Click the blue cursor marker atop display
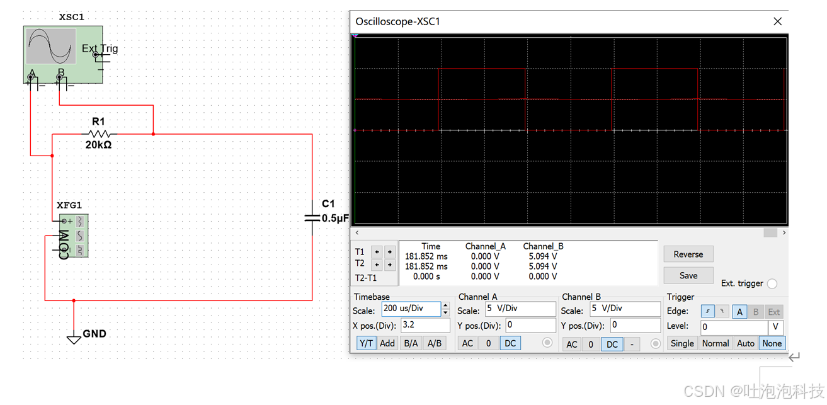 pos(356,35)
